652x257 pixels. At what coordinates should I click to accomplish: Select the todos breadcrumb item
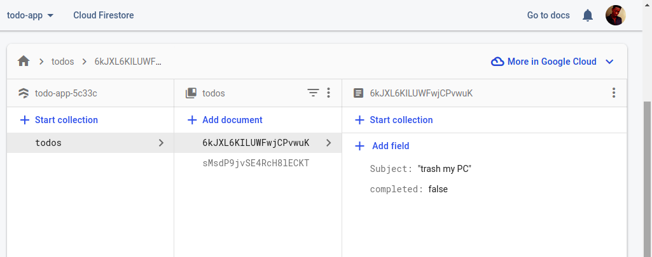(x=62, y=62)
